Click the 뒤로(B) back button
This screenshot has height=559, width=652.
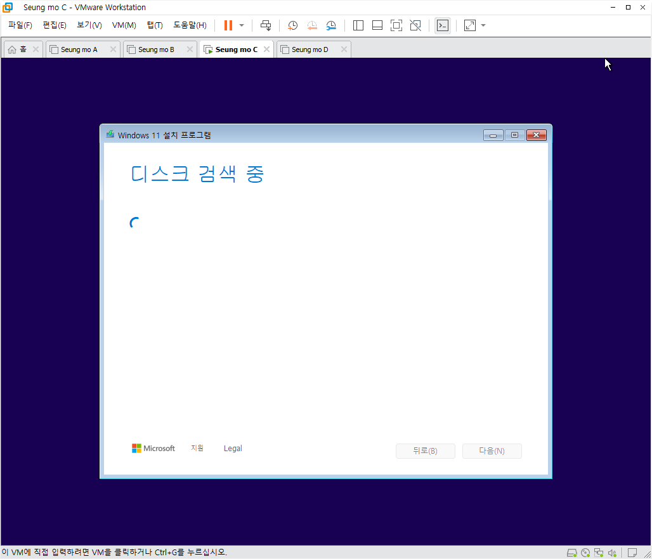pyautogui.click(x=426, y=451)
